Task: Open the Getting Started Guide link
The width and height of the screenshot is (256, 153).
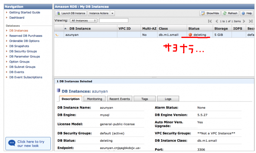Action: point(25,12)
